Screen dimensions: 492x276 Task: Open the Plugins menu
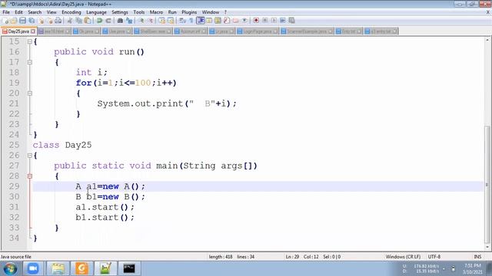pyautogui.click(x=189, y=12)
